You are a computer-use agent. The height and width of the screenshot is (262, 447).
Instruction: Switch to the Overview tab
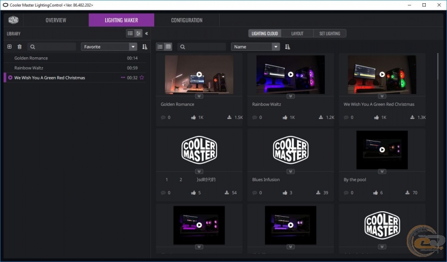pos(56,20)
